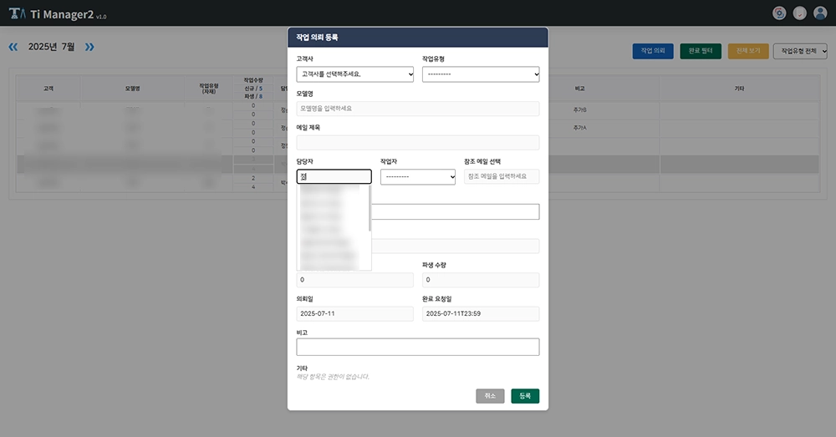Viewport: 836px width, 437px height.
Task: Open the 고객사 customer dropdown
Action: tap(355, 74)
